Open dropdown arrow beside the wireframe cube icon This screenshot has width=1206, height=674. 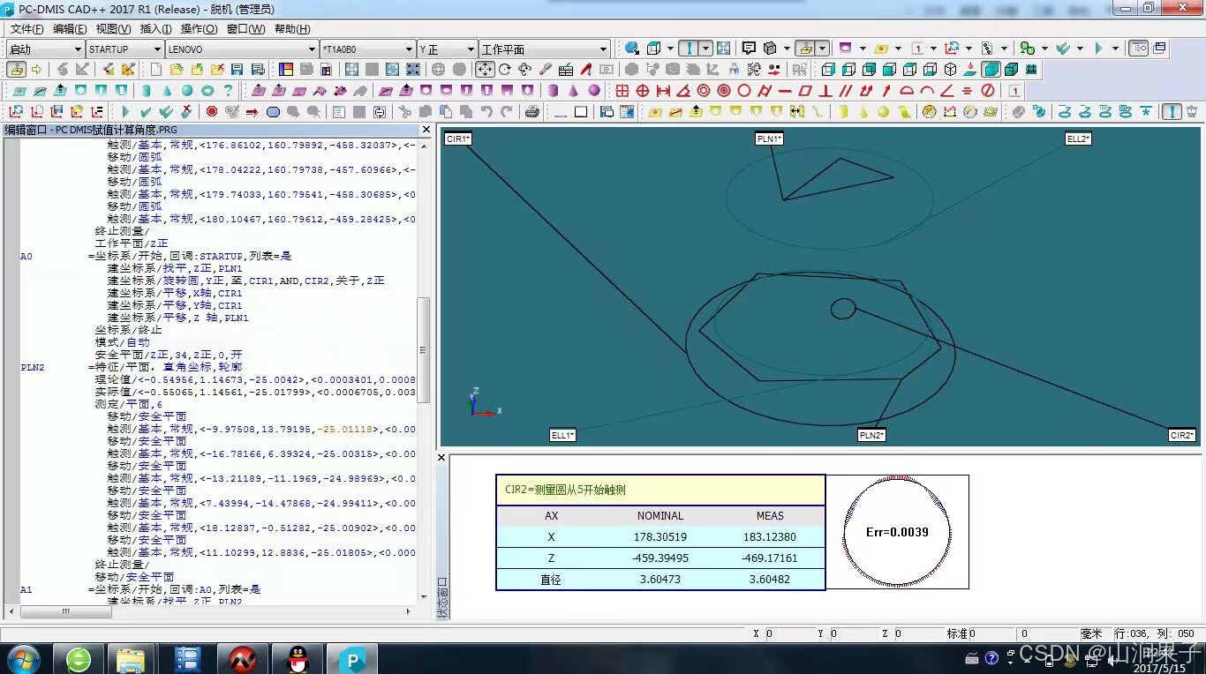pos(670,49)
